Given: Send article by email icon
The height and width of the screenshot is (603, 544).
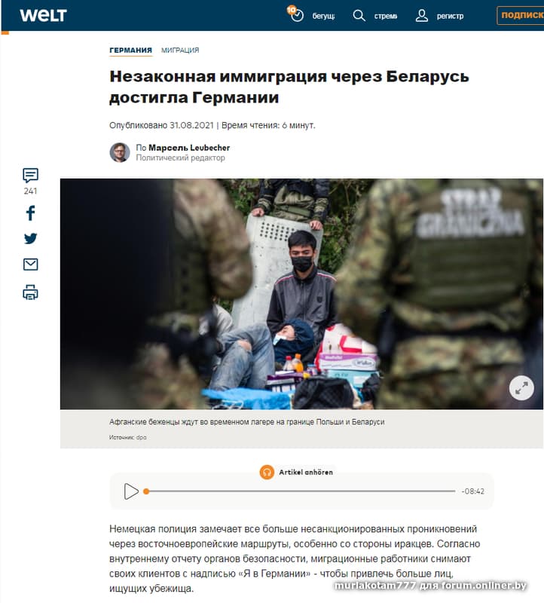Looking at the screenshot, I should (x=30, y=265).
